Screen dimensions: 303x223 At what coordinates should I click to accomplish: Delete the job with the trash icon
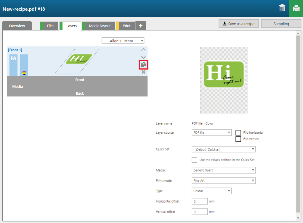[282, 8]
